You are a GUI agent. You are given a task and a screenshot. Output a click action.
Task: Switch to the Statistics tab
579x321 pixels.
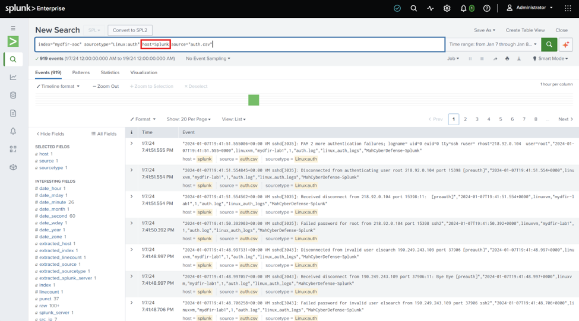(x=110, y=73)
